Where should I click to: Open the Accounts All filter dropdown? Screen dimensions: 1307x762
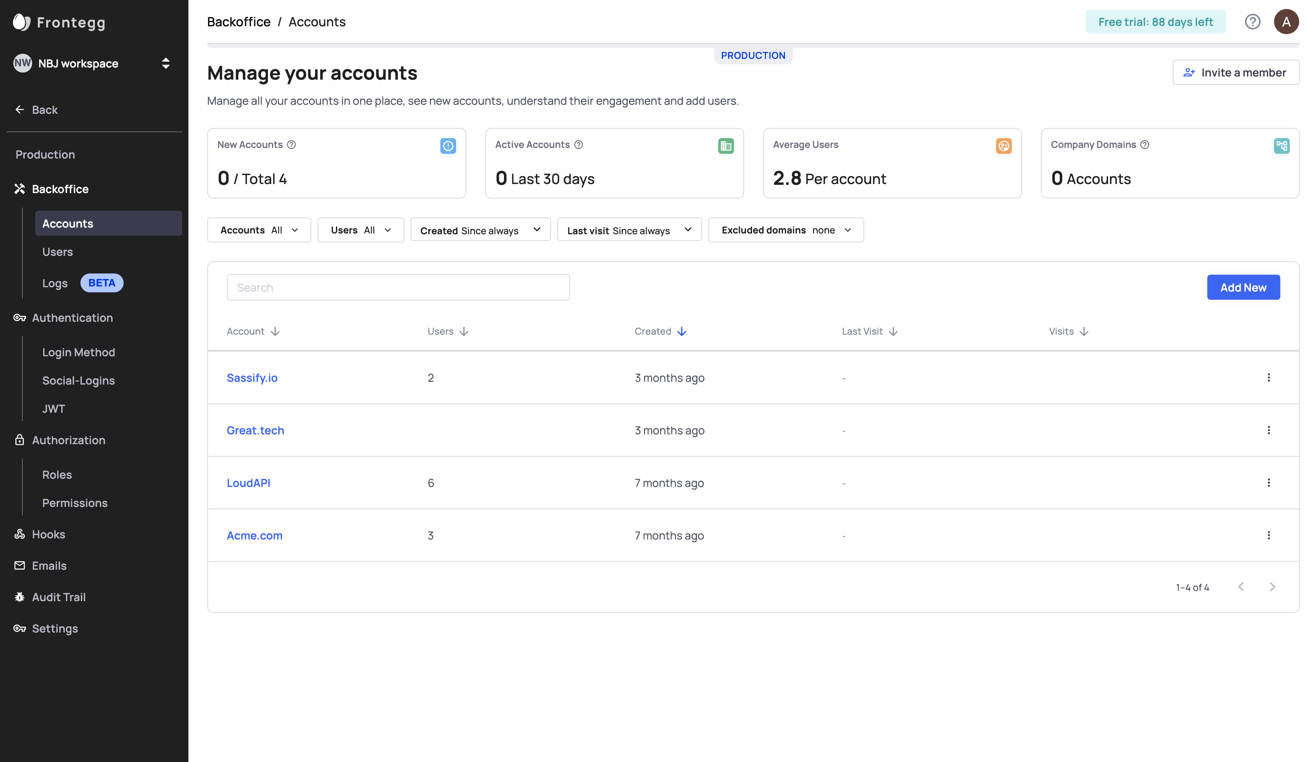click(x=259, y=230)
